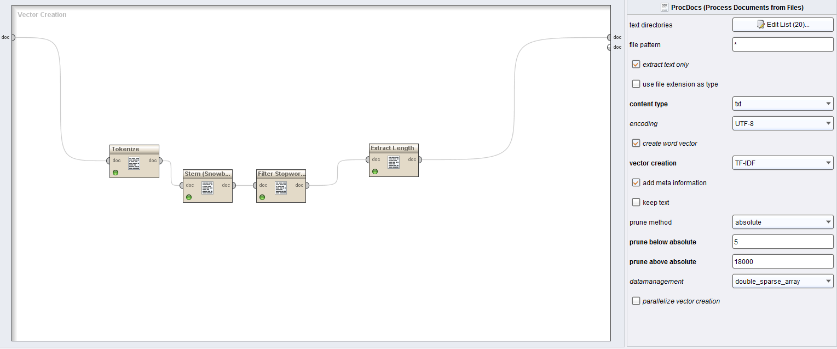Click the green status indicator on Tokenize
The image size is (837, 349).
(x=116, y=173)
